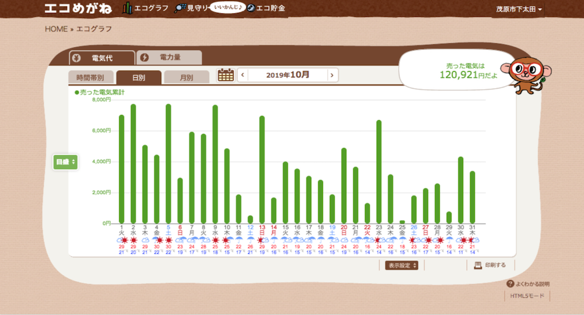Click the green bar for day 23
Screen dimensions: 584x315
click(379, 172)
